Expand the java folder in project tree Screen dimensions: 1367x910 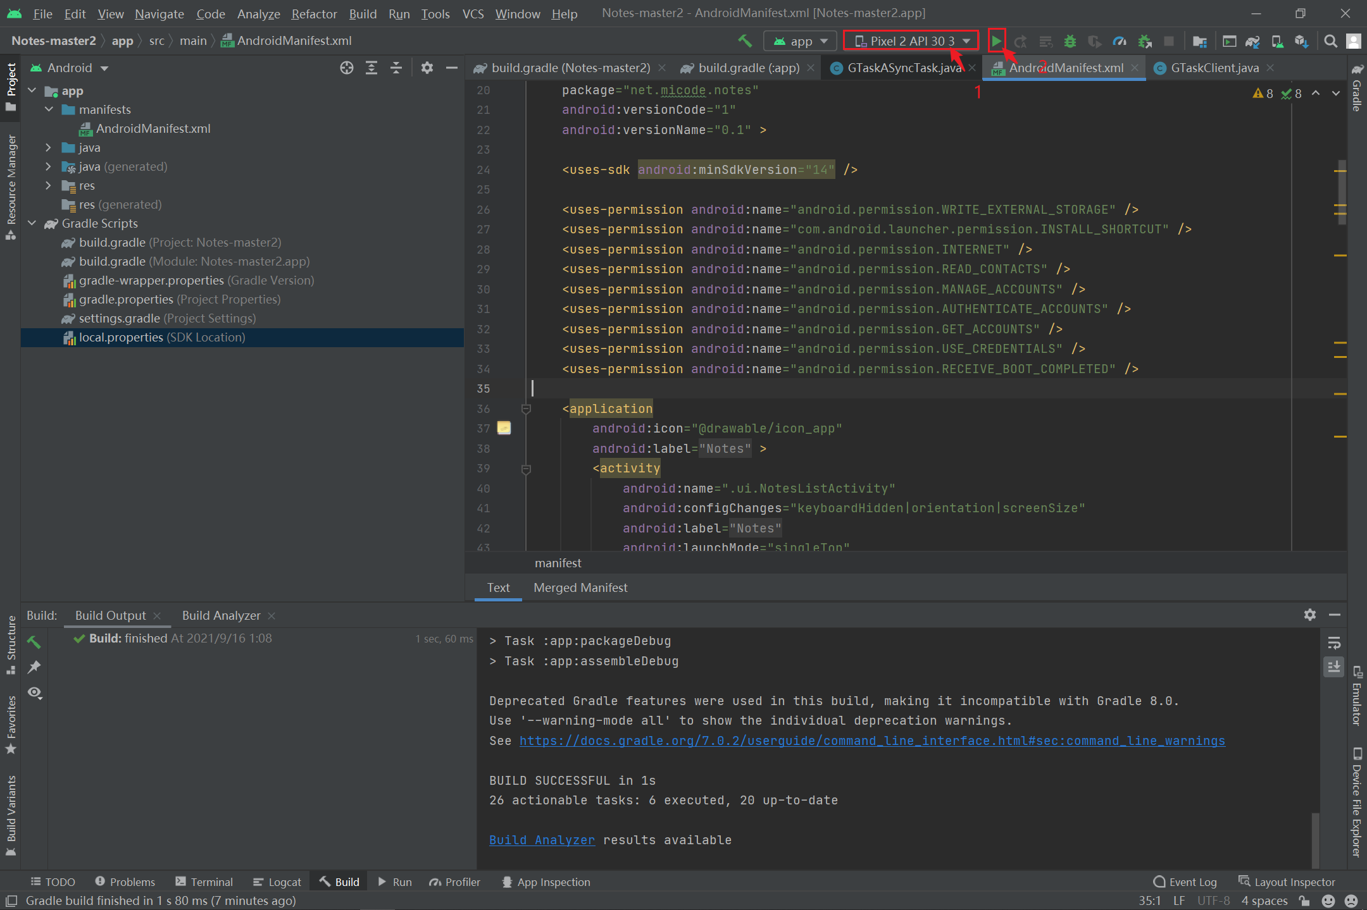coord(48,147)
